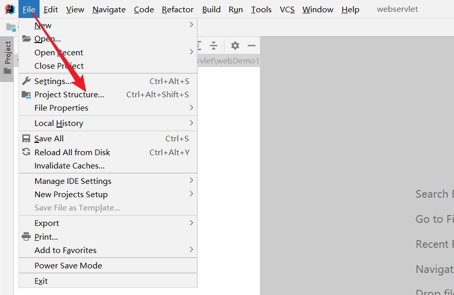Image resolution: width=454 pixels, height=295 pixels.
Task: Expand the Add to Favorites submenu arrow
Action: pyautogui.click(x=191, y=250)
